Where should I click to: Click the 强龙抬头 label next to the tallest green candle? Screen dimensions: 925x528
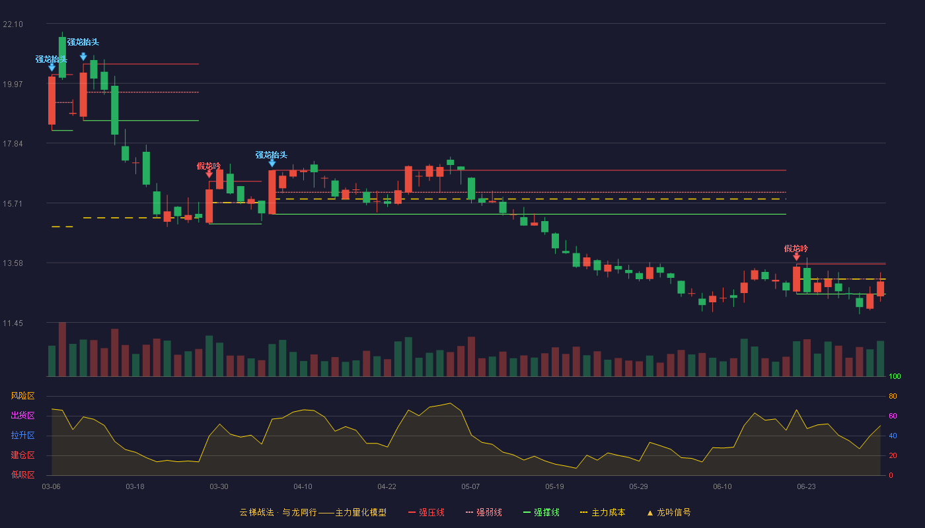coord(83,42)
